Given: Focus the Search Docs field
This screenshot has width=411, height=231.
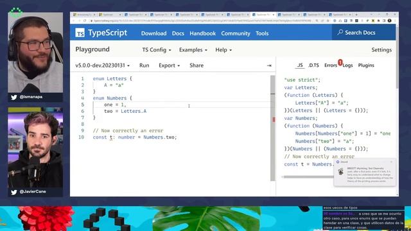Looking at the screenshot, I should click(363, 32).
